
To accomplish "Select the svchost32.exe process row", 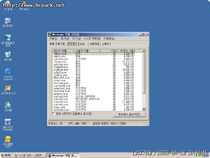I will pos(94,86).
